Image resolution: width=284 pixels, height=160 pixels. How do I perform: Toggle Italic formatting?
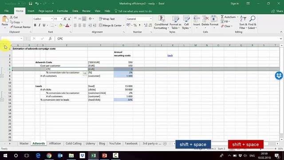[39, 25]
